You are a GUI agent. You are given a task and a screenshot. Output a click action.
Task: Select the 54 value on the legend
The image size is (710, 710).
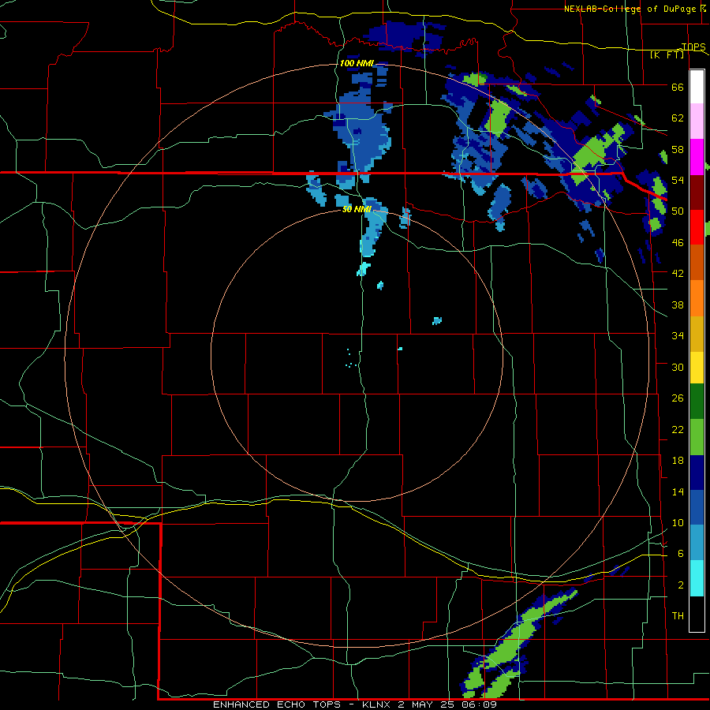tap(678, 180)
